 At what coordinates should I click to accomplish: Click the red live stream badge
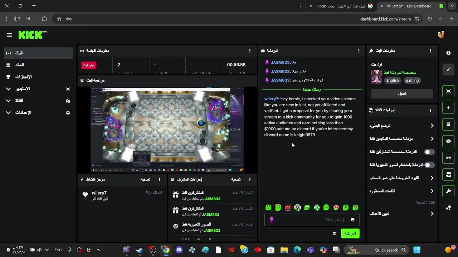tap(89, 65)
